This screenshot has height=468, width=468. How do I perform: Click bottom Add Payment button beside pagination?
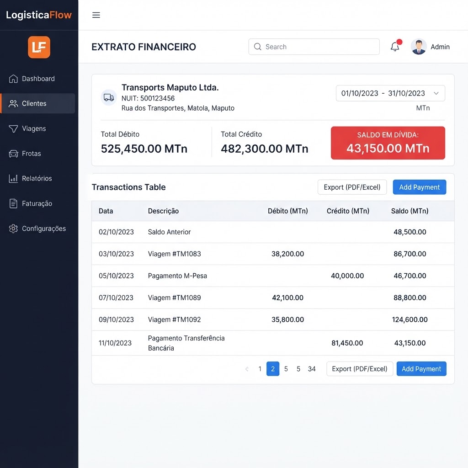click(x=421, y=369)
